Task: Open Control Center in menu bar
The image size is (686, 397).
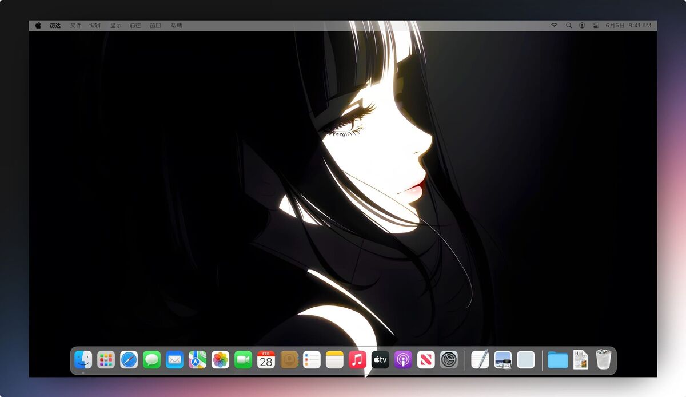Action: (596, 26)
